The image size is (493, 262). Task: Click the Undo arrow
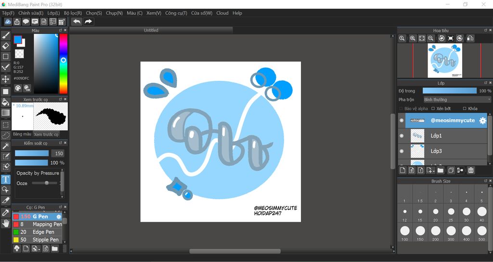(77, 22)
